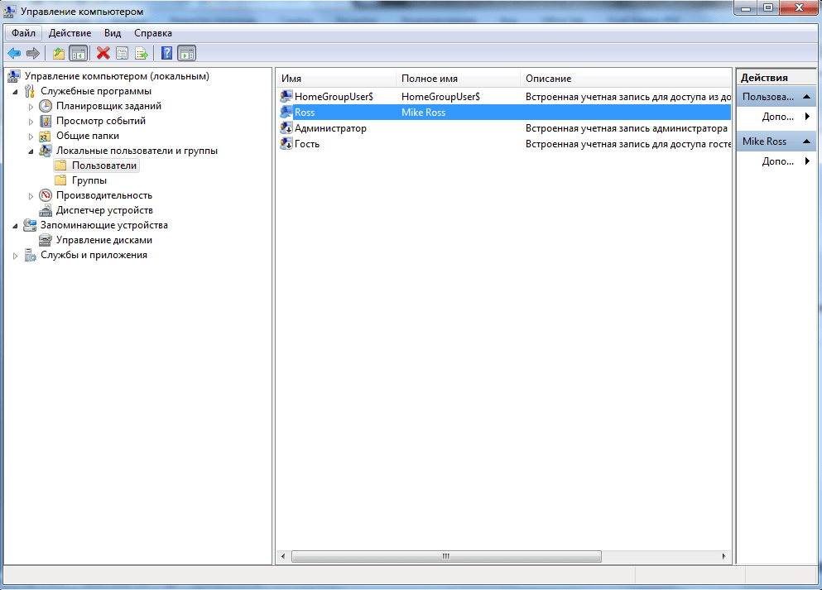Select the Группы folder in the tree
822x590 pixels.
89,180
